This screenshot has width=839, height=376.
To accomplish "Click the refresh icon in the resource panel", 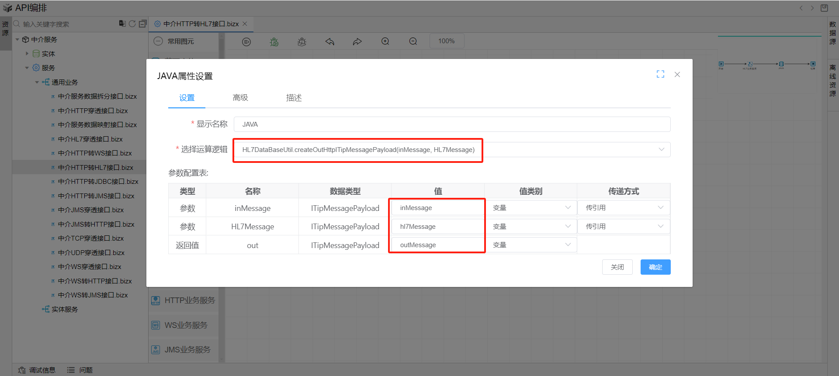I will click(x=132, y=24).
